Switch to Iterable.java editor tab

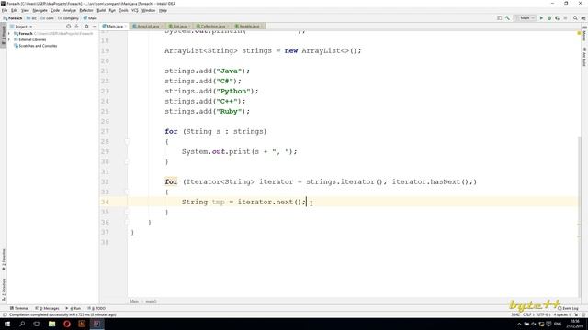pos(248,27)
